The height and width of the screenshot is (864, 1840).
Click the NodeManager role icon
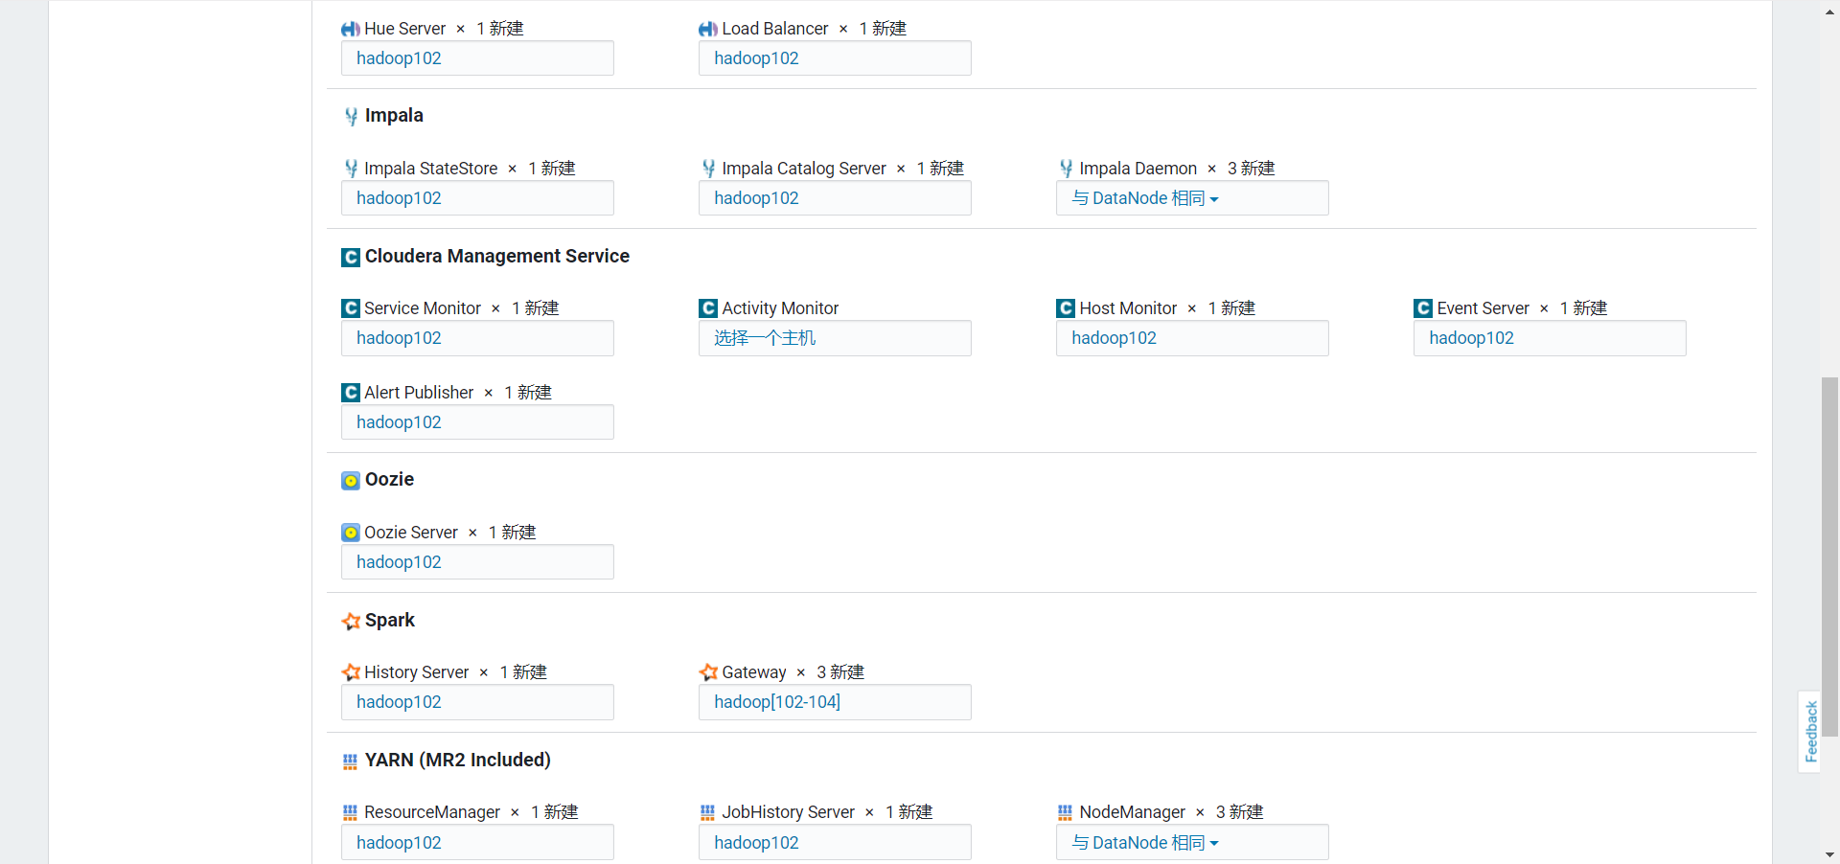[1066, 812]
